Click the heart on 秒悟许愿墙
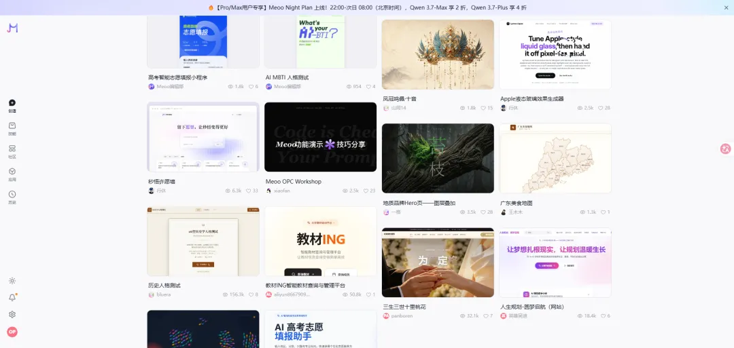The height and width of the screenshot is (348, 734). pyautogui.click(x=249, y=191)
